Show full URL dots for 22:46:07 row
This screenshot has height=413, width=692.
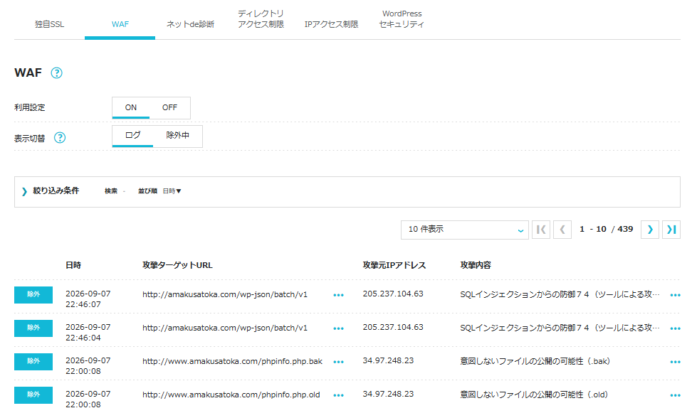(x=338, y=295)
